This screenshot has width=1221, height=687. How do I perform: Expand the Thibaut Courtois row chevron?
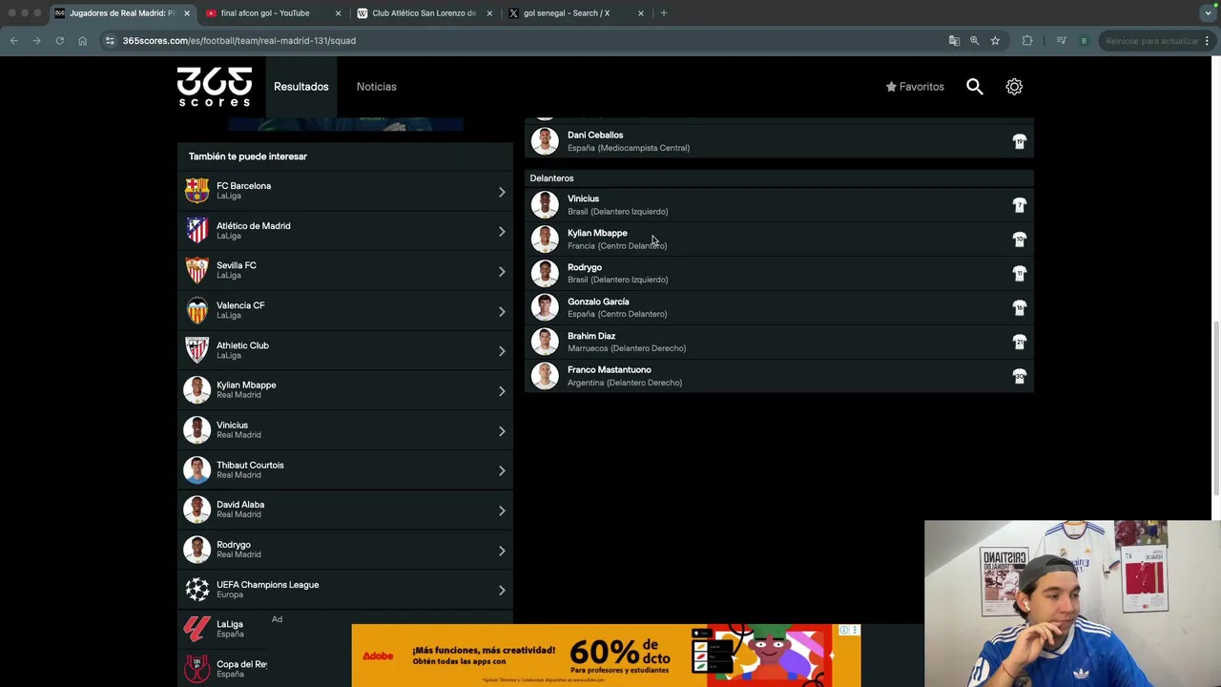[x=502, y=470]
